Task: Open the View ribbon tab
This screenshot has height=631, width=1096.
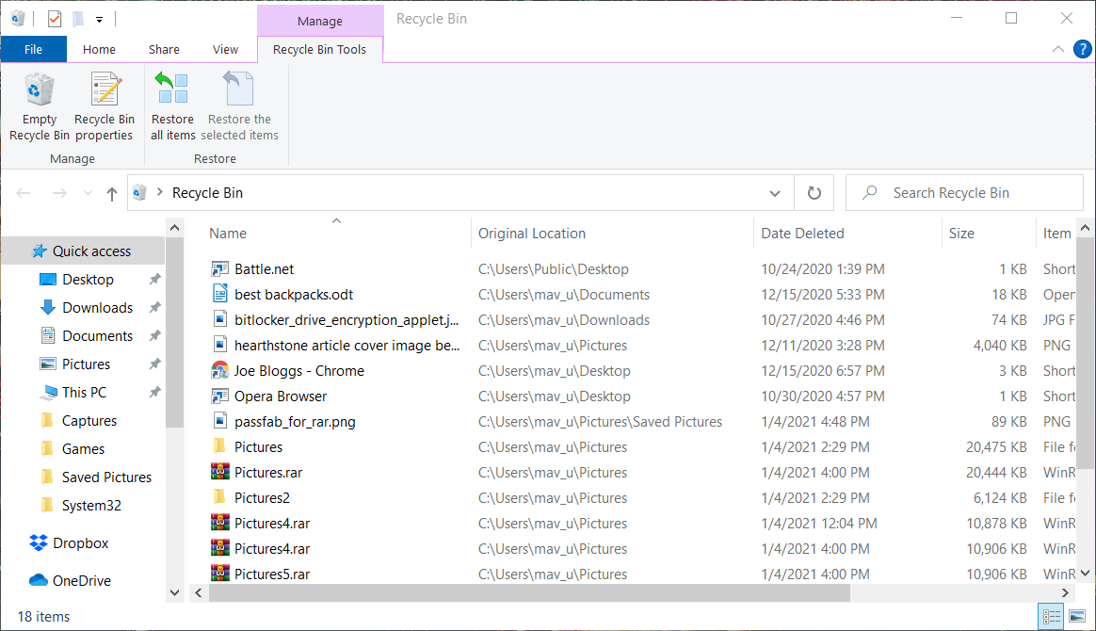Action: point(225,49)
